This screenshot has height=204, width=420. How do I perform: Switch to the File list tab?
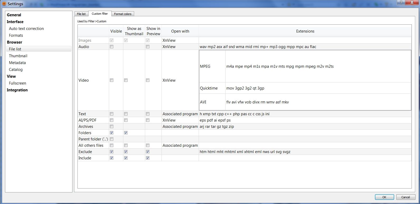(x=81, y=14)
